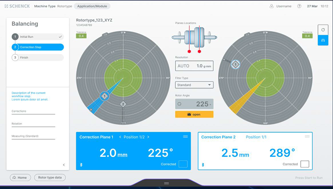Click marker 2 diamond on left polar chart
The width and height of the screenshot is (333, 189).
click(x=123, y=104)
